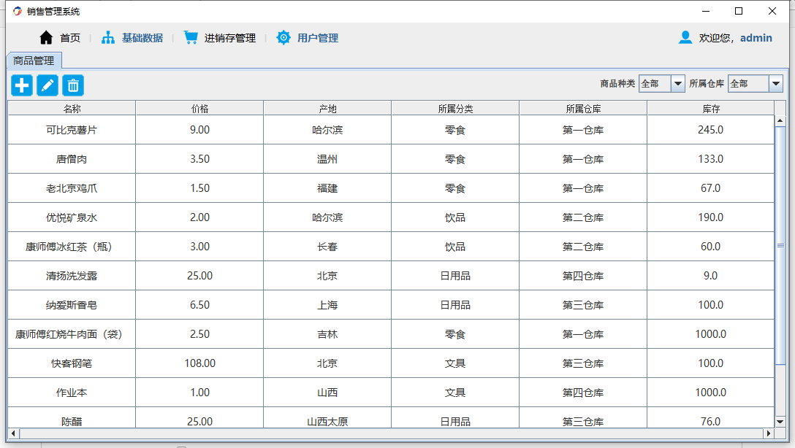
Task: Click the home house icon
Action: [x=46, y=37]
